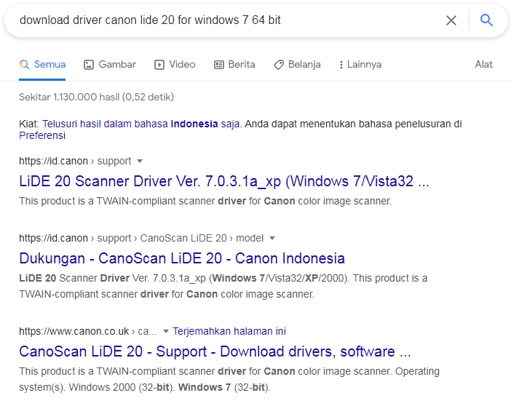
Task: Click the Berita newspaper icon
Action: coord(218,65)
